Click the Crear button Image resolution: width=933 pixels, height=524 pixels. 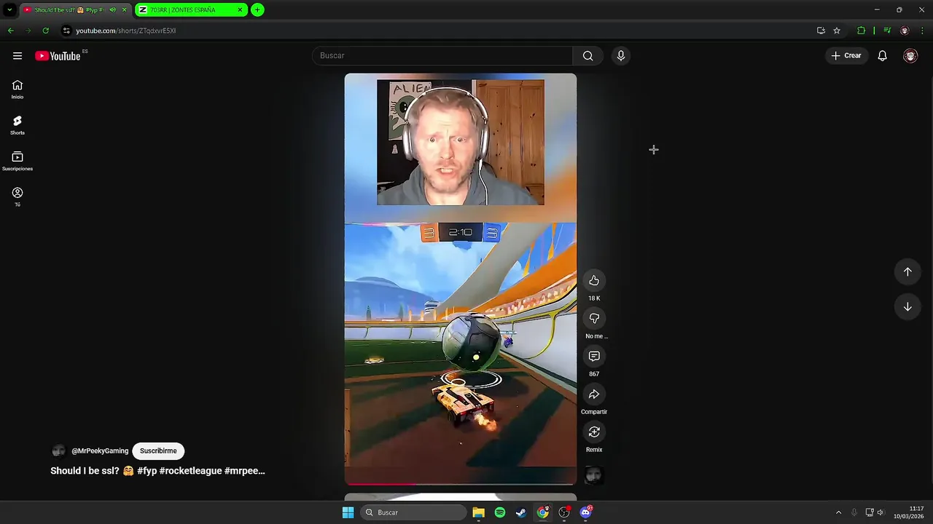point(846,56)
